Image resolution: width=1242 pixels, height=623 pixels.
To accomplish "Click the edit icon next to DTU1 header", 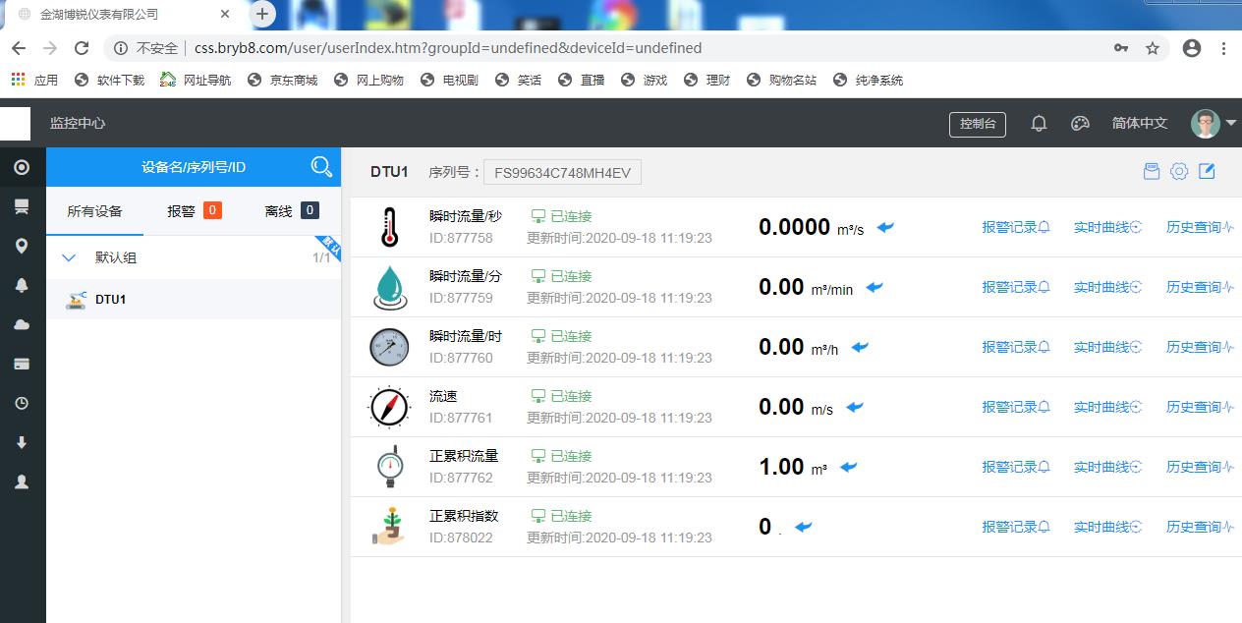I will tap(1207, 172).
